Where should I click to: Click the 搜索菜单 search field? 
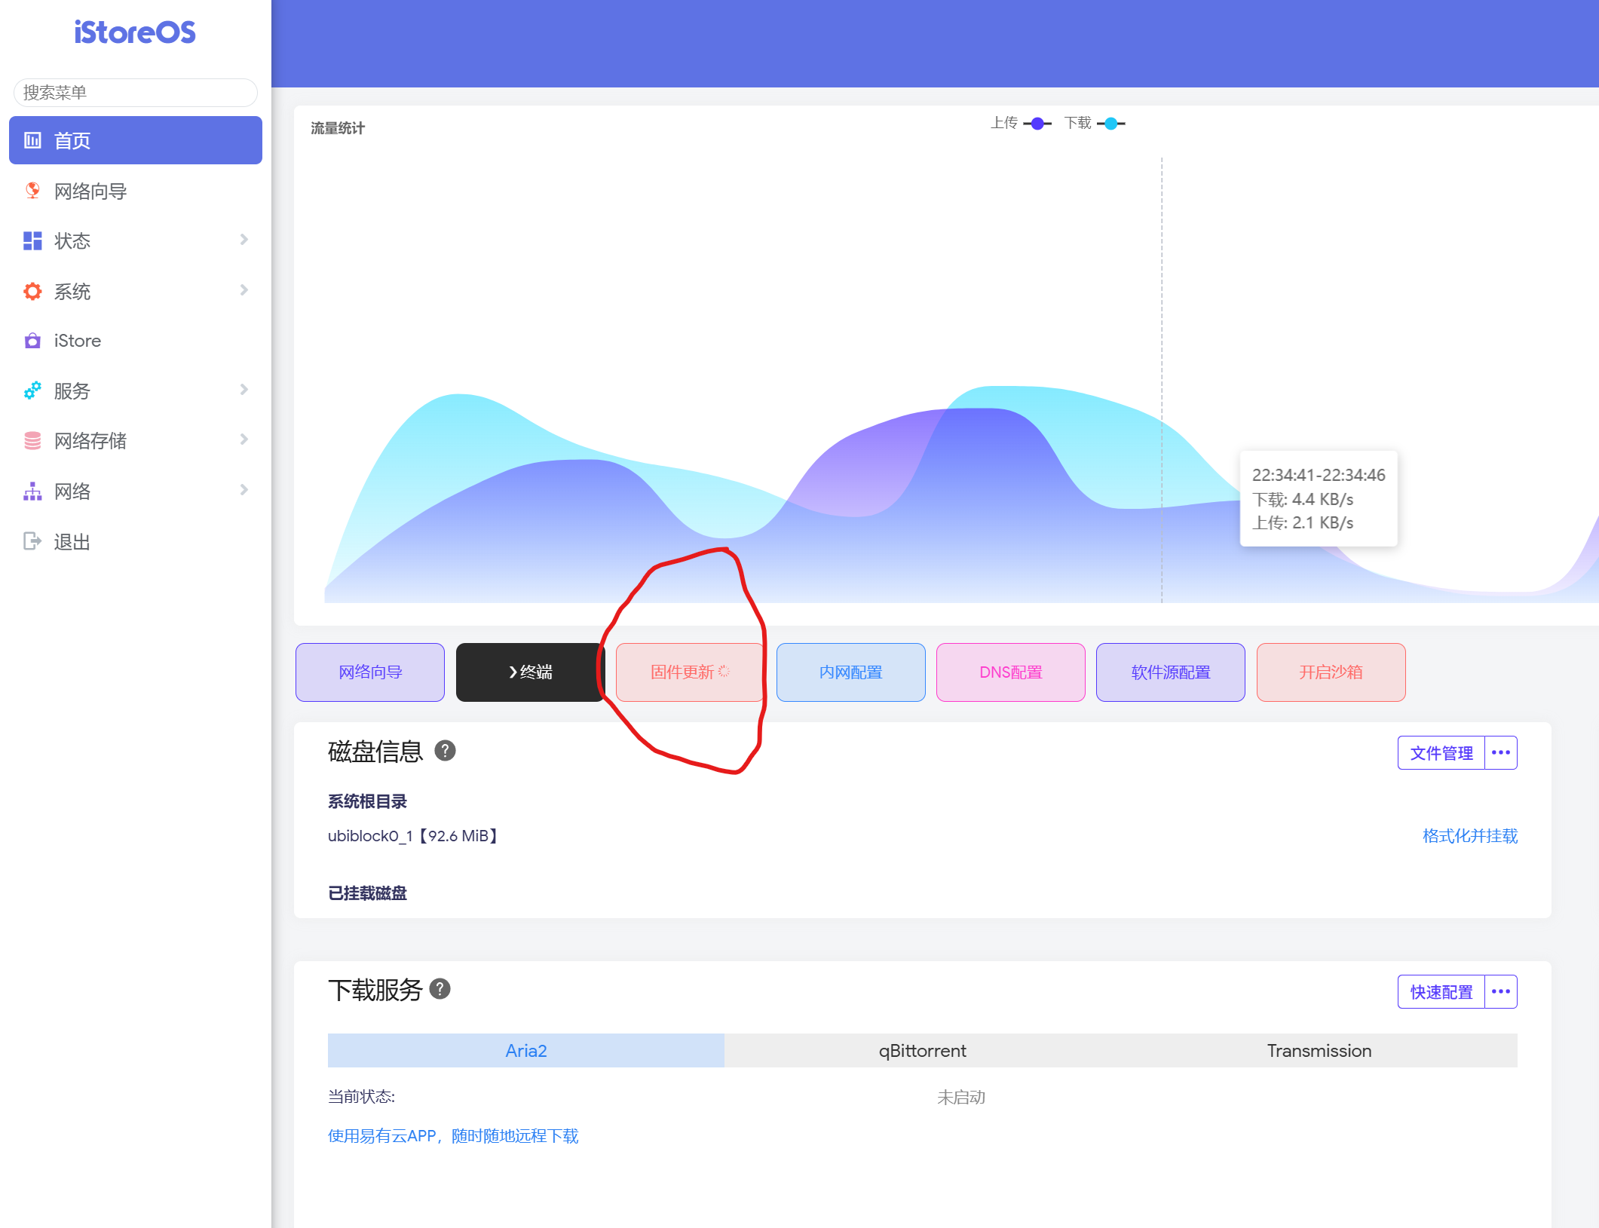click(136, 93)
